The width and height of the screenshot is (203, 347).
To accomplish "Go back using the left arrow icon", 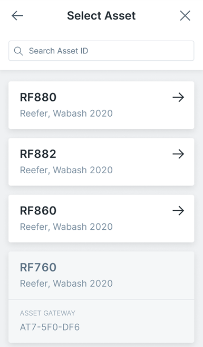I will [17, 16].
